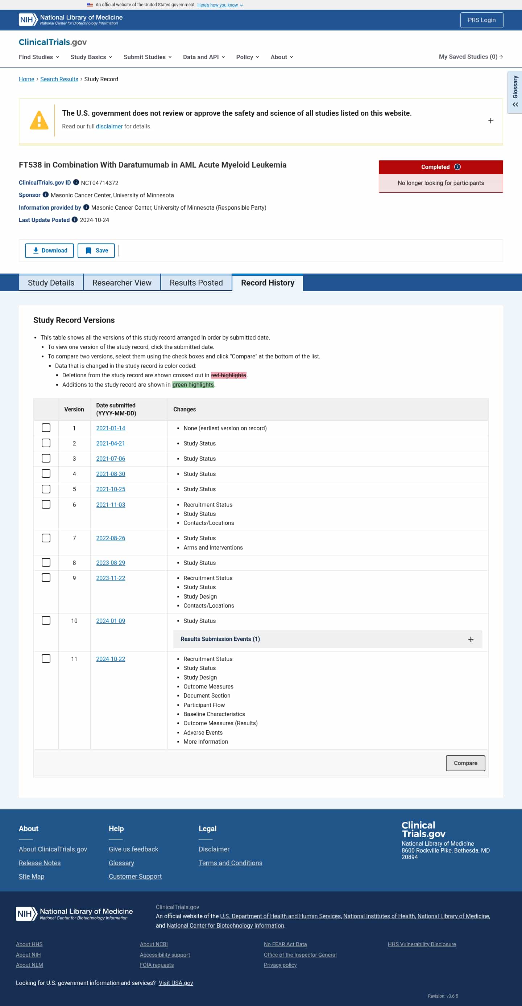Image resolution: width=522 pixels, height=1006 pixels.
Task: Click the PRS Login button
Action: click(482, 20)
